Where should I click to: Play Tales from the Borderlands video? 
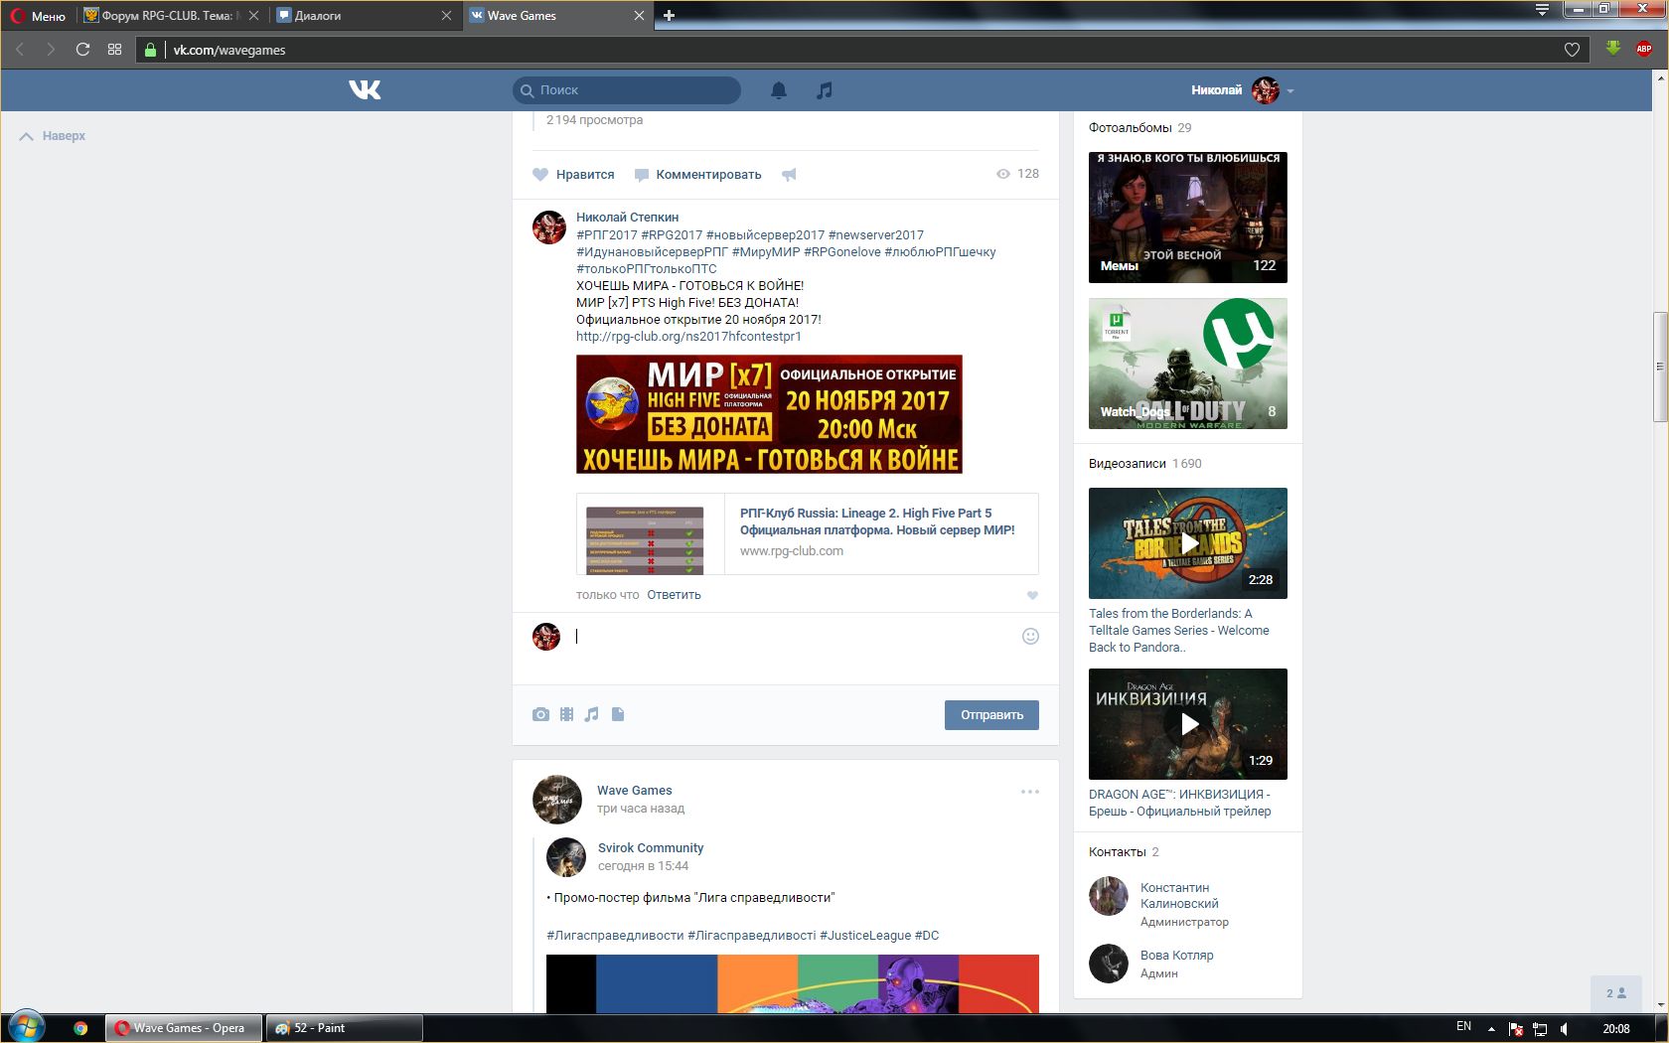pyautogui.click(x=1188, y=543)
